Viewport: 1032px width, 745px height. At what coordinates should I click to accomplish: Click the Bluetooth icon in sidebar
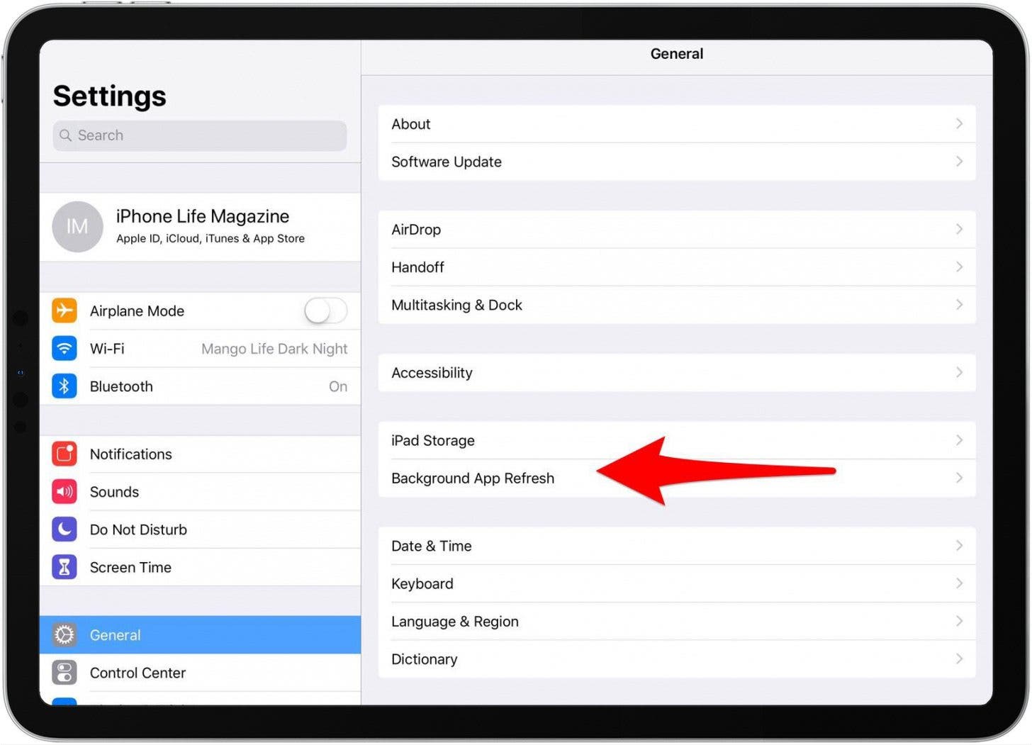64,386
